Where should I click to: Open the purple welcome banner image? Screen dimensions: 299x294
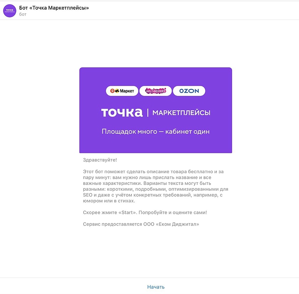[156, 109]
